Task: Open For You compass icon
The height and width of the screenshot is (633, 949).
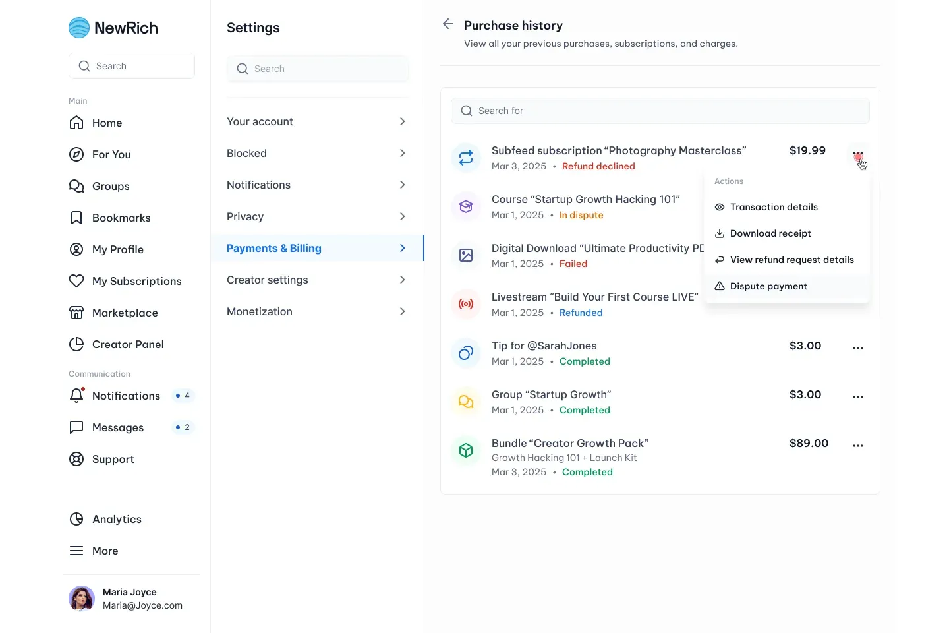Action: [x=76, y=154]
